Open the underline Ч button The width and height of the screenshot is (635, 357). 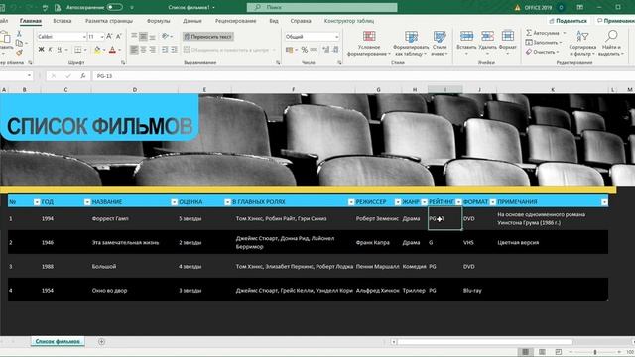click(60, 50)
